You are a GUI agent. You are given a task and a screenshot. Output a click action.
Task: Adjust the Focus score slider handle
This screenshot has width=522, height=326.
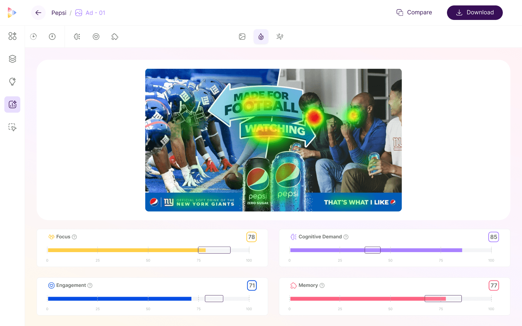coord(214,250)
